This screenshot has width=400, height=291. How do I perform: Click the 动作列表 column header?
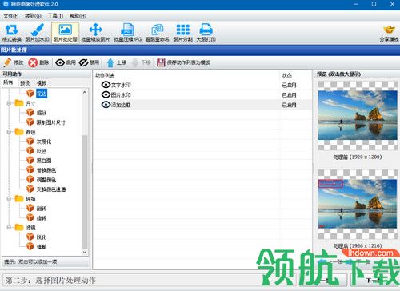pos(105,75)
